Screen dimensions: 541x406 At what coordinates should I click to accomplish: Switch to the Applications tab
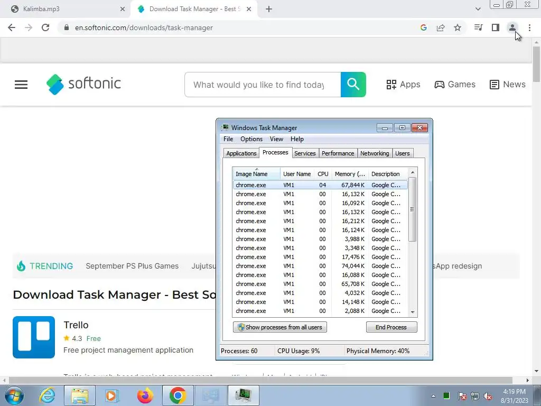tap(241, 153)
